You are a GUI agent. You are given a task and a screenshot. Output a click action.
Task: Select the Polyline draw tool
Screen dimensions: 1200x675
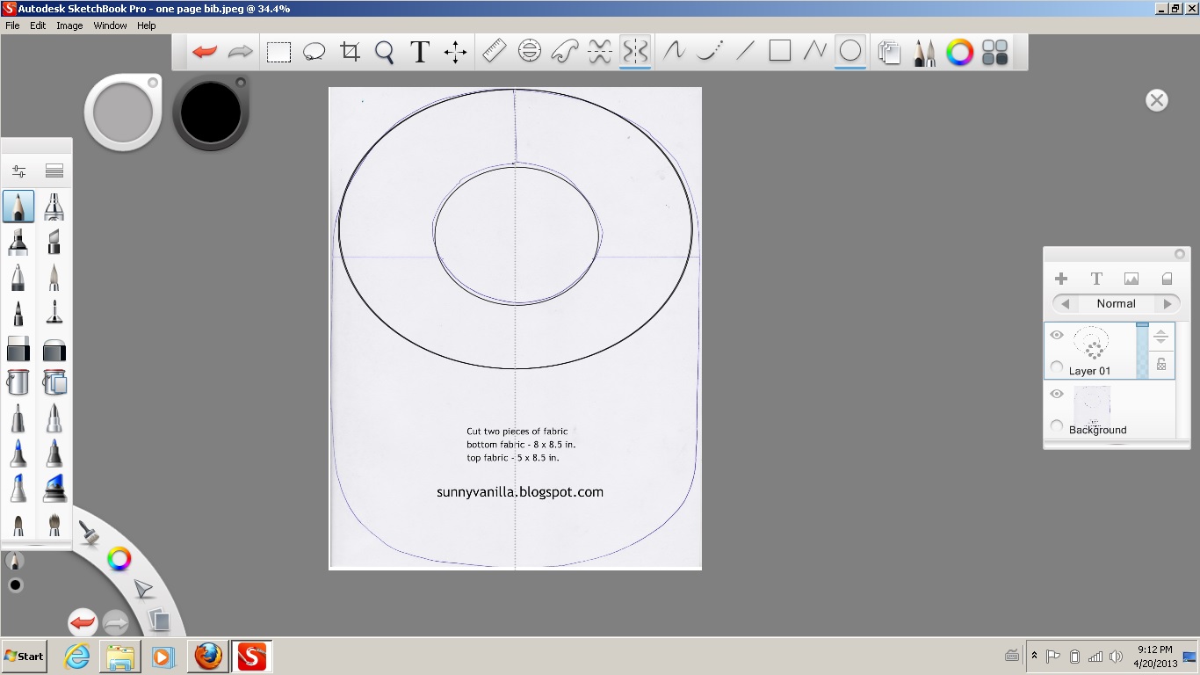point(815,51)
